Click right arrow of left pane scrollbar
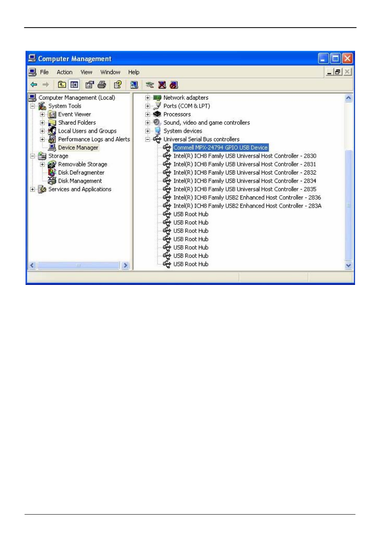 tap(125, 265)
